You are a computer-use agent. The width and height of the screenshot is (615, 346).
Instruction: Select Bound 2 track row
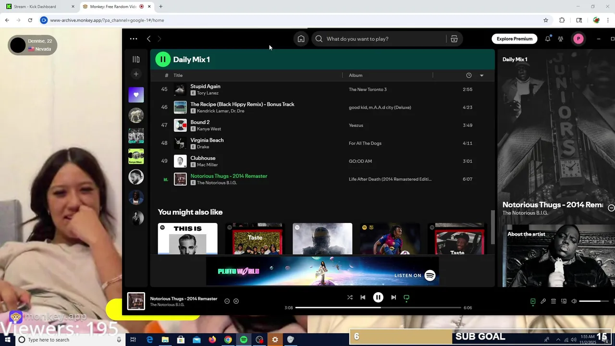(x=322, y=125)
